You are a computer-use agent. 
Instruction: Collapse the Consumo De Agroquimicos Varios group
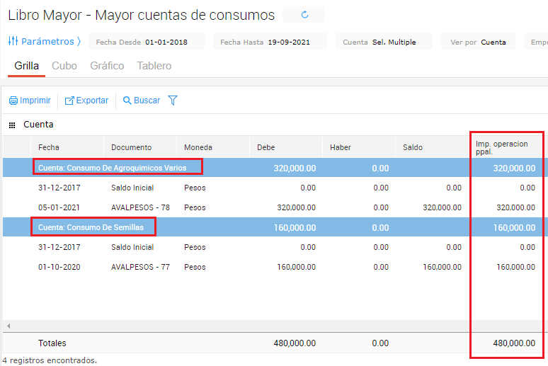(112, 168)
